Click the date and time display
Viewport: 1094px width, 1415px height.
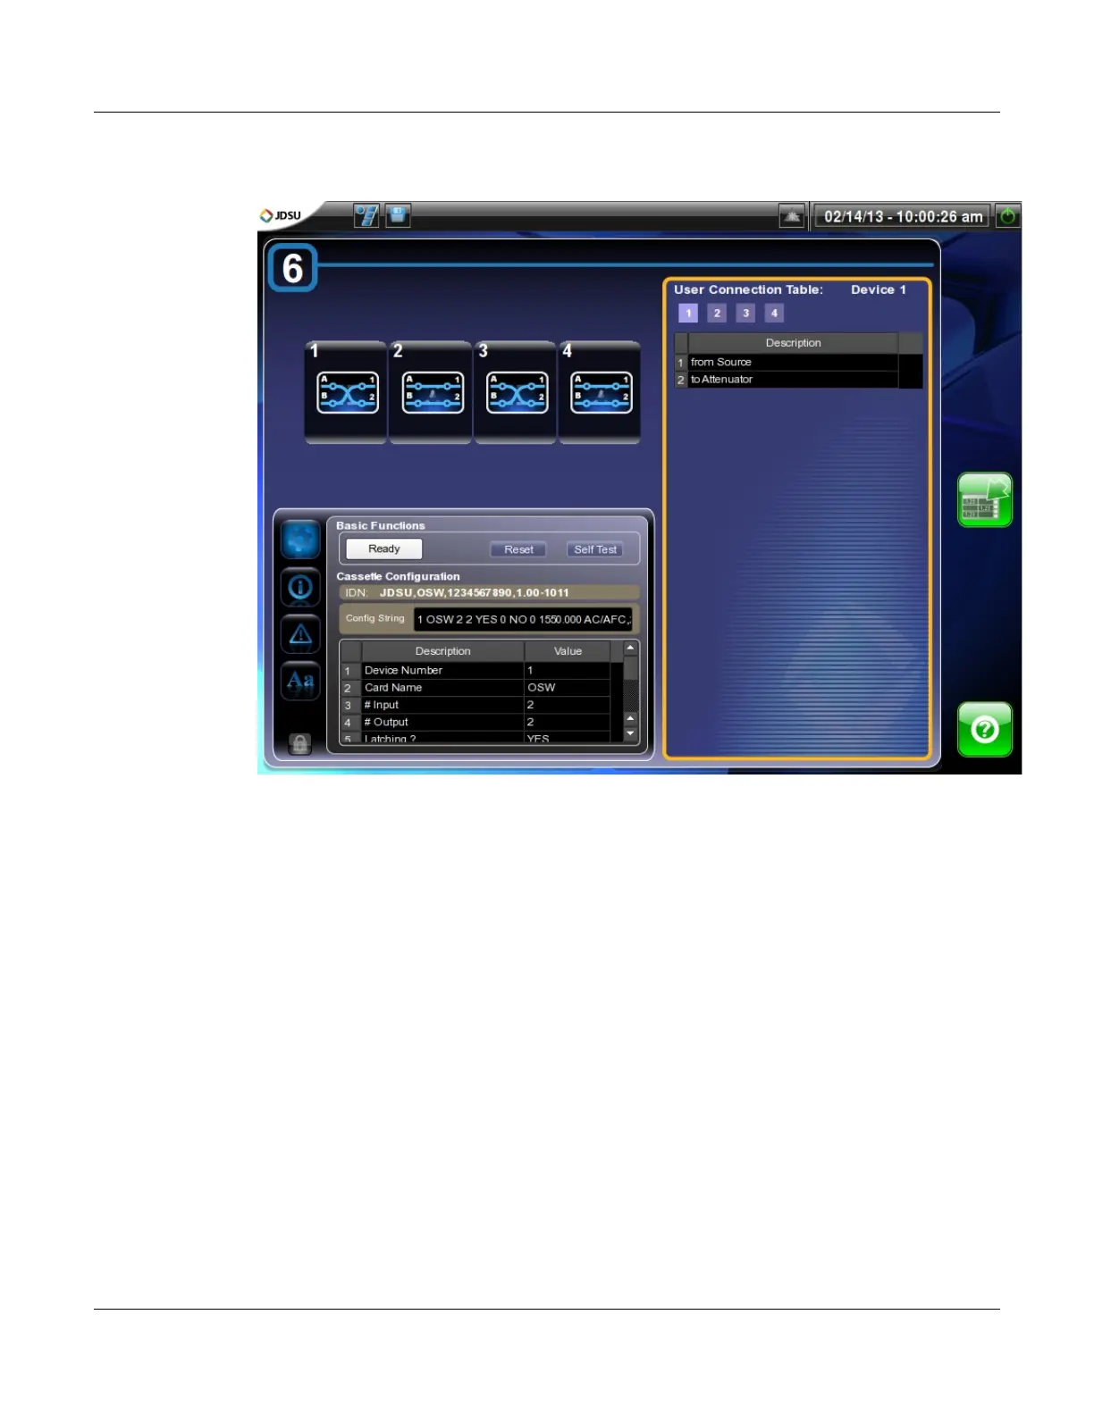[903, 216]
